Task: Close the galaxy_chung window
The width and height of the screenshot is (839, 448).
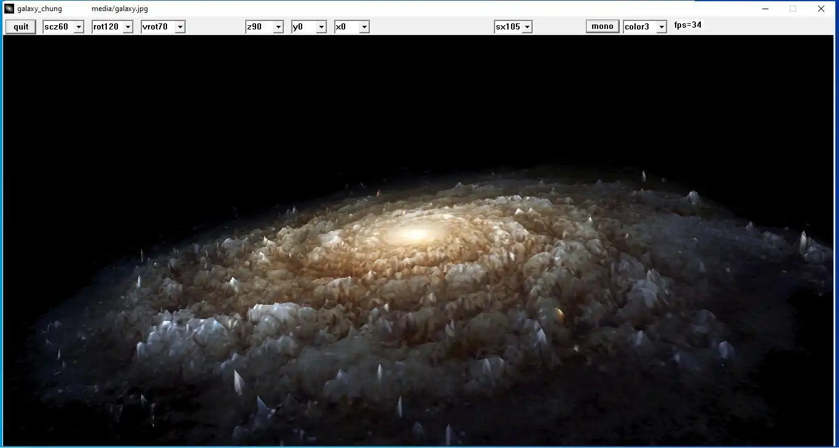Action: (x=821, y=9)
